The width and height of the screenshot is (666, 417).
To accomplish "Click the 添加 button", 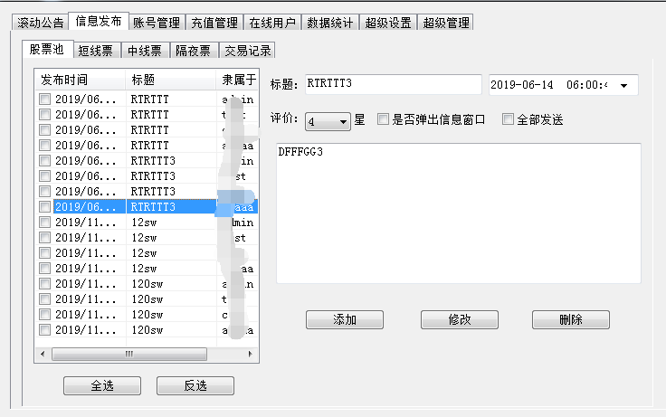I will (x=345, y=319).
